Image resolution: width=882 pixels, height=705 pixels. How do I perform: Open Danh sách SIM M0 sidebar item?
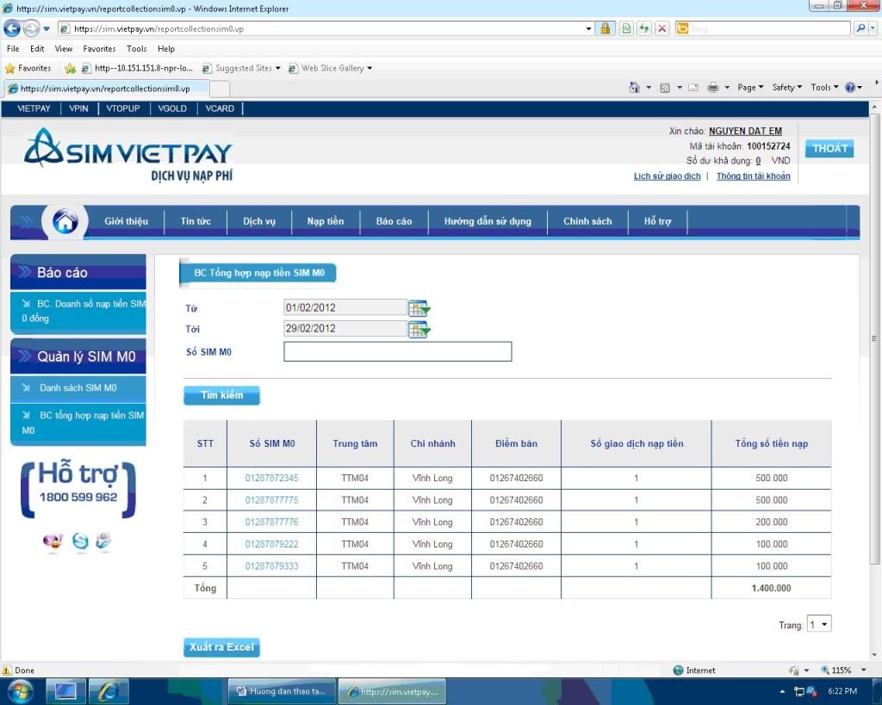(78, 388)
